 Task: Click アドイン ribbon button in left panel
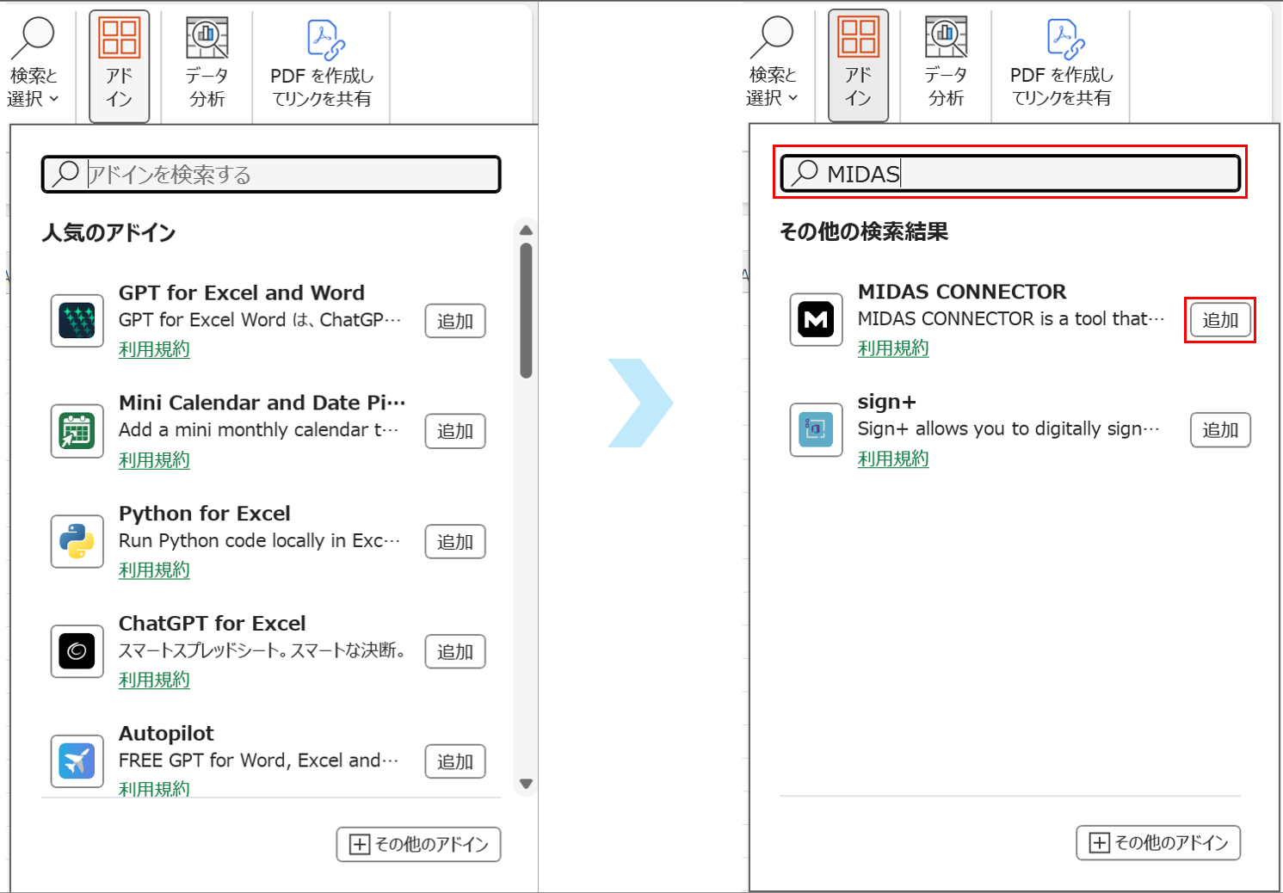point(120,66)
